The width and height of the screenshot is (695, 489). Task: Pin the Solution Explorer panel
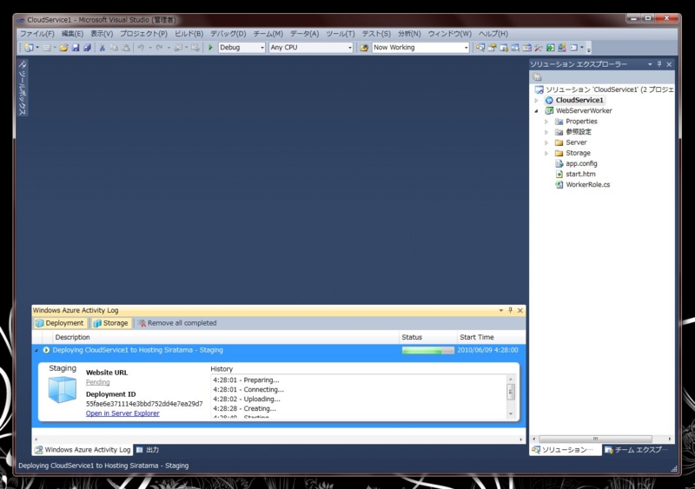pos(659,64)
